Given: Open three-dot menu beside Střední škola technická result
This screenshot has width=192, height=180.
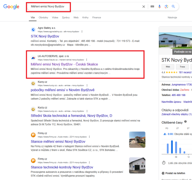Looking at the screenshot, I should (x=87, y=111).
